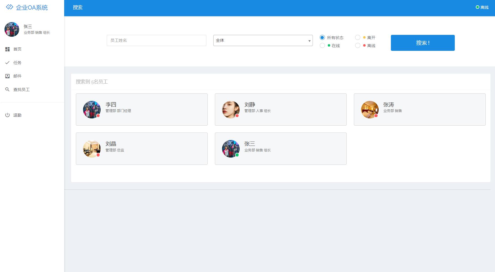Click 业务部 销售 under 张涛
The width and height of the screenshot is (495, 272).
click(392, 111)
